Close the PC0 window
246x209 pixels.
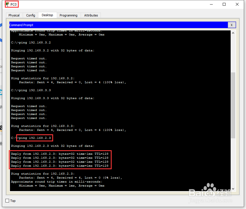pyautogui.click(x=237, y=4)
